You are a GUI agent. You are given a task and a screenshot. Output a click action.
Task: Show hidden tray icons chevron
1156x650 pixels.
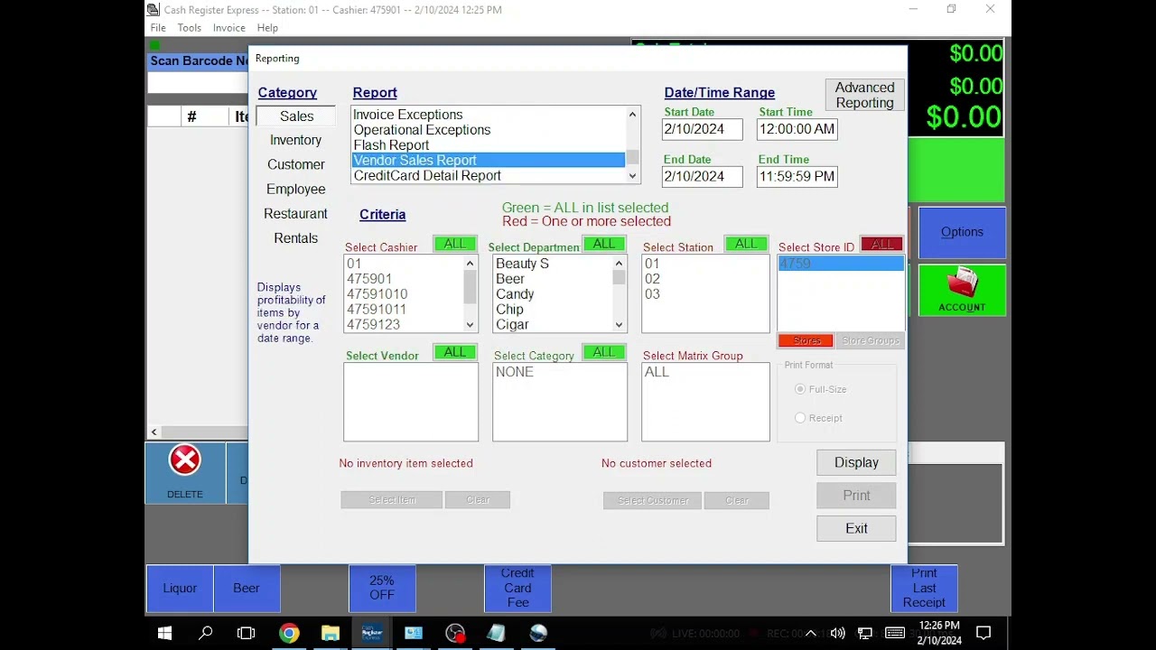(811, 633)
